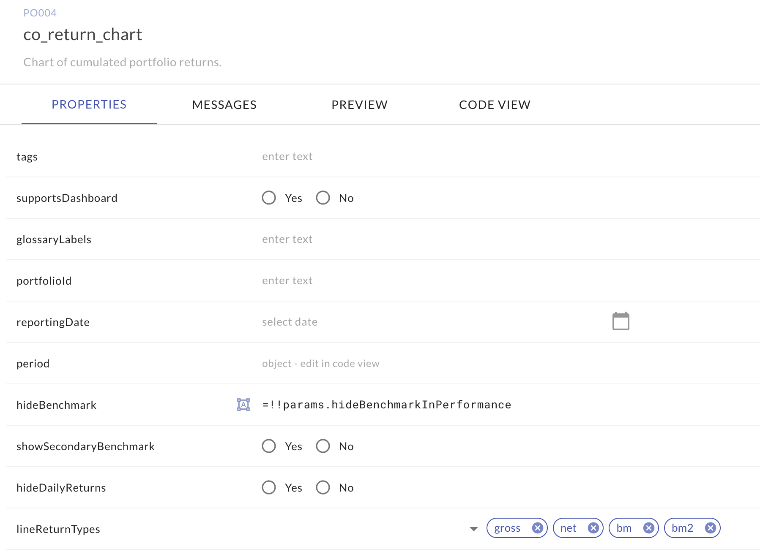Select Yes for supportsDashboard
Screen dimensions: 760x560
coord(269,198)
